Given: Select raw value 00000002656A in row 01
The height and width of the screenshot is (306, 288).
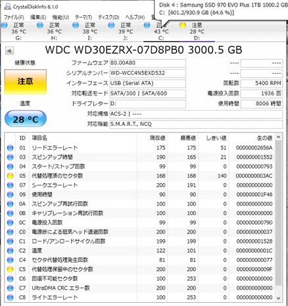Looking at the screenshot, I should (x=254, y=148).
